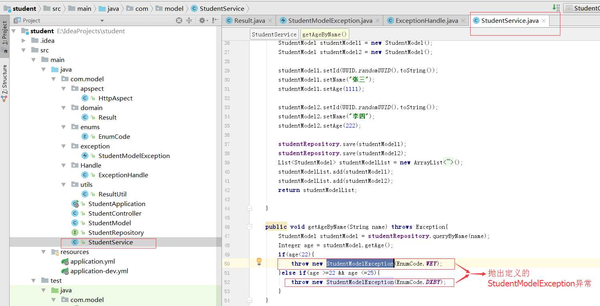600x306 pixels.
Task: Click the StudentService class icon in tree
Action: (75, 242)
